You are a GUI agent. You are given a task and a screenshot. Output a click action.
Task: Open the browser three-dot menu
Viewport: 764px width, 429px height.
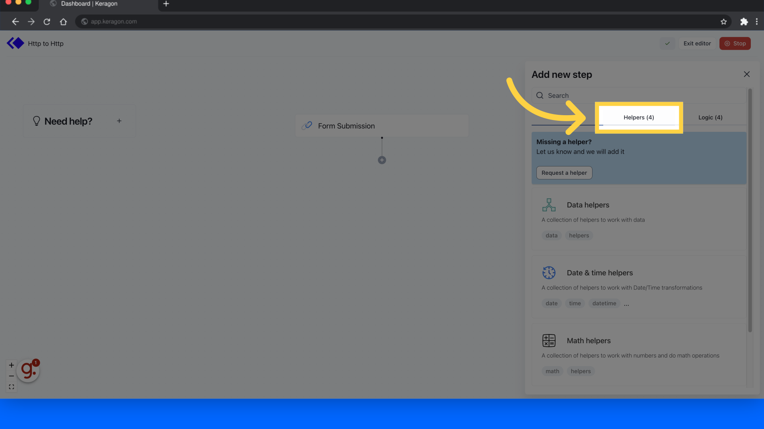tap(757, 21)
